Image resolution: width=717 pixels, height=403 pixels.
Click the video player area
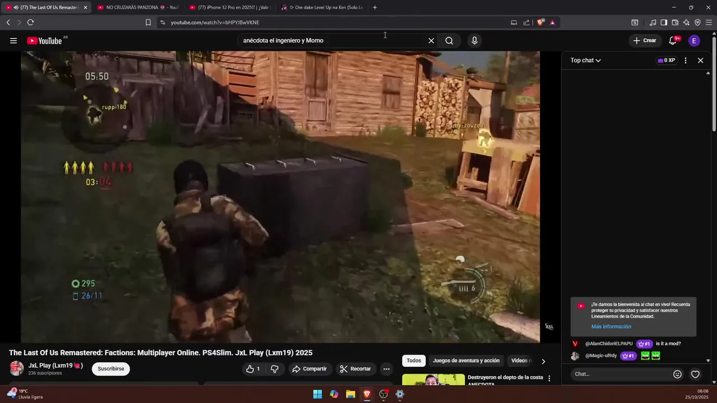(x=281, y=196)
